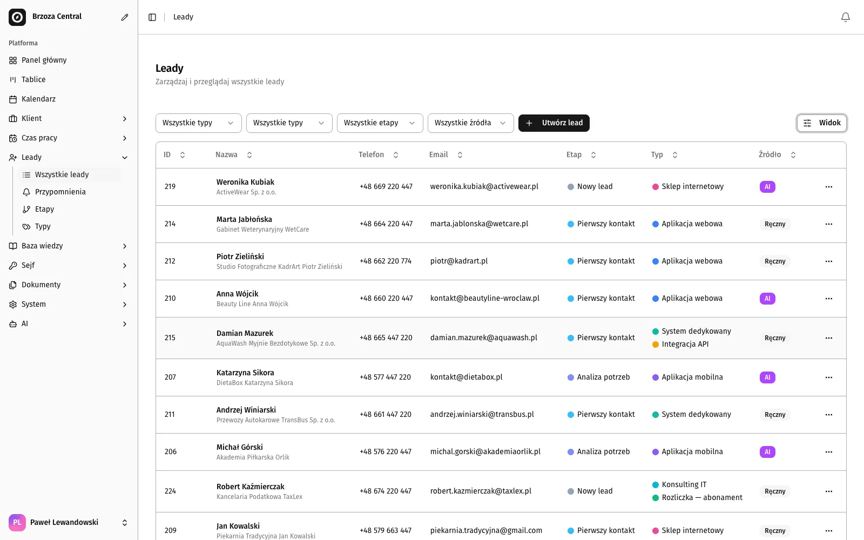Click the pencil edit icon beside Brzoza Central
The height and width of the screenshot is (540, 864).
tap(125, 17)
